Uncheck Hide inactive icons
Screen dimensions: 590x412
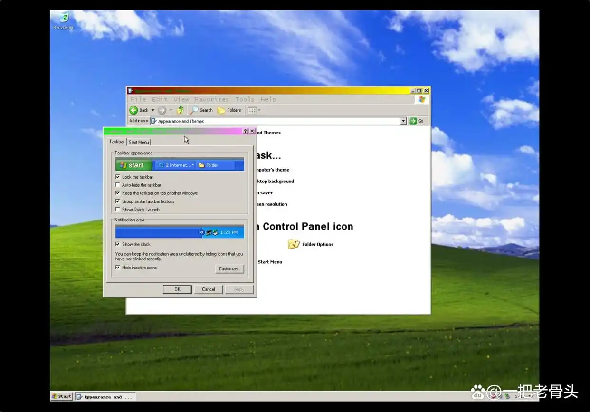tap(118, 268)
